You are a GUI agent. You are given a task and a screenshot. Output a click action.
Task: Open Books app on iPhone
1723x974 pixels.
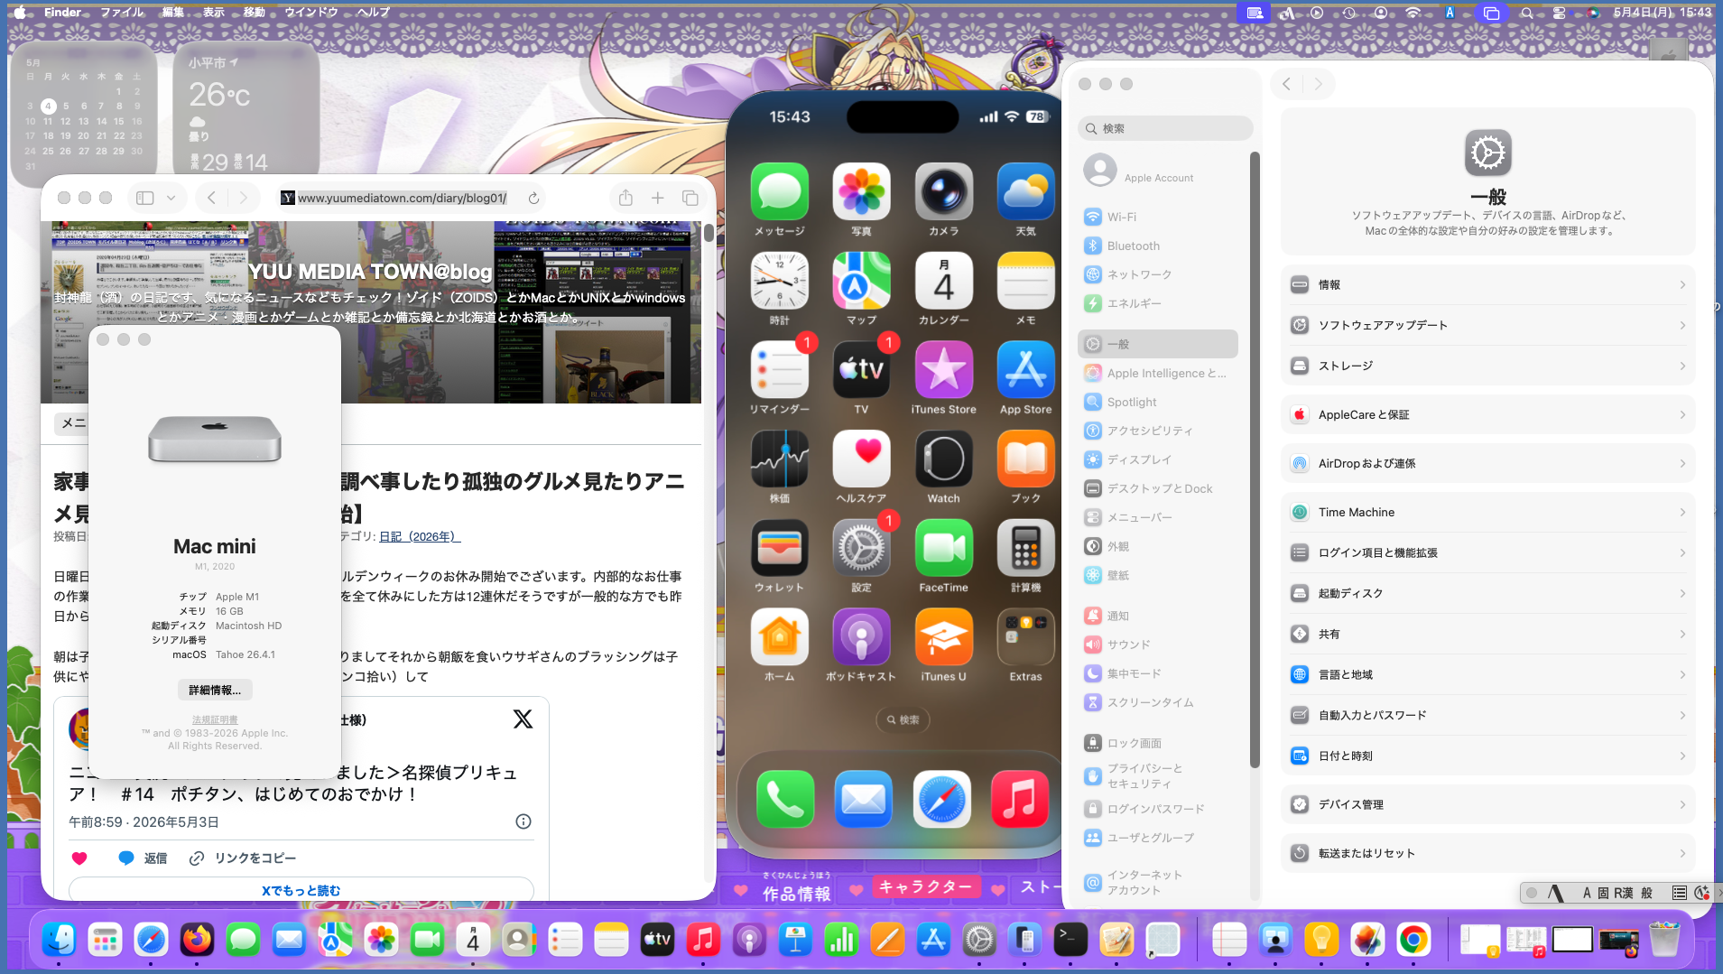(x=1026, y=459)
